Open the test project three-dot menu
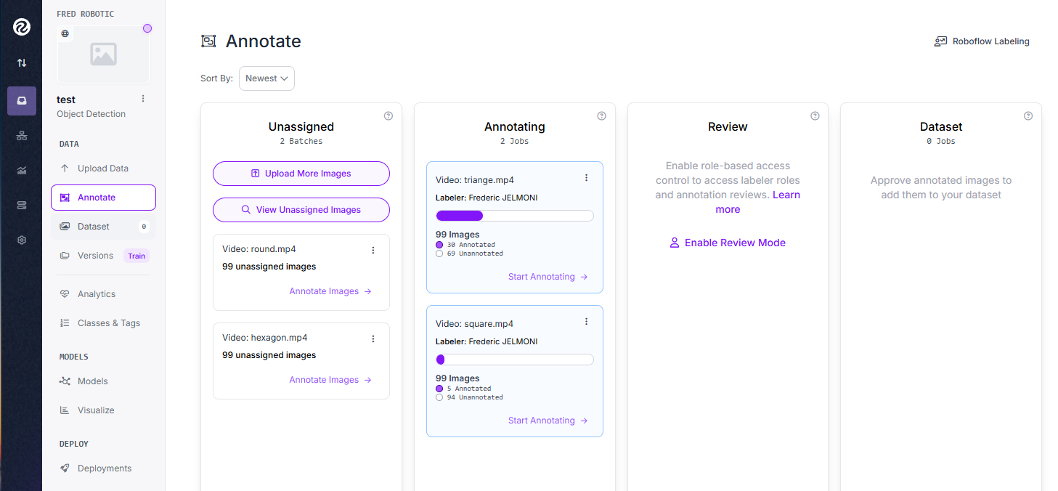This screenshot has width=1058, height=491. point(143,99)
